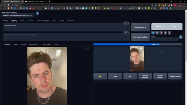Switch to the Inpaint sub-tab
187x105 pixels.
coord(23,44)
